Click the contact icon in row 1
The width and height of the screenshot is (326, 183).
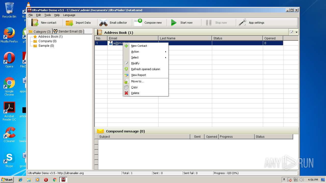(111, 43)
